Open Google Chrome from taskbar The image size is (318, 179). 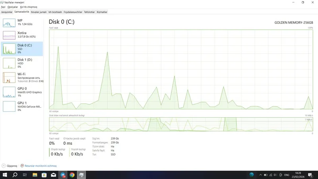click(72, 175)
